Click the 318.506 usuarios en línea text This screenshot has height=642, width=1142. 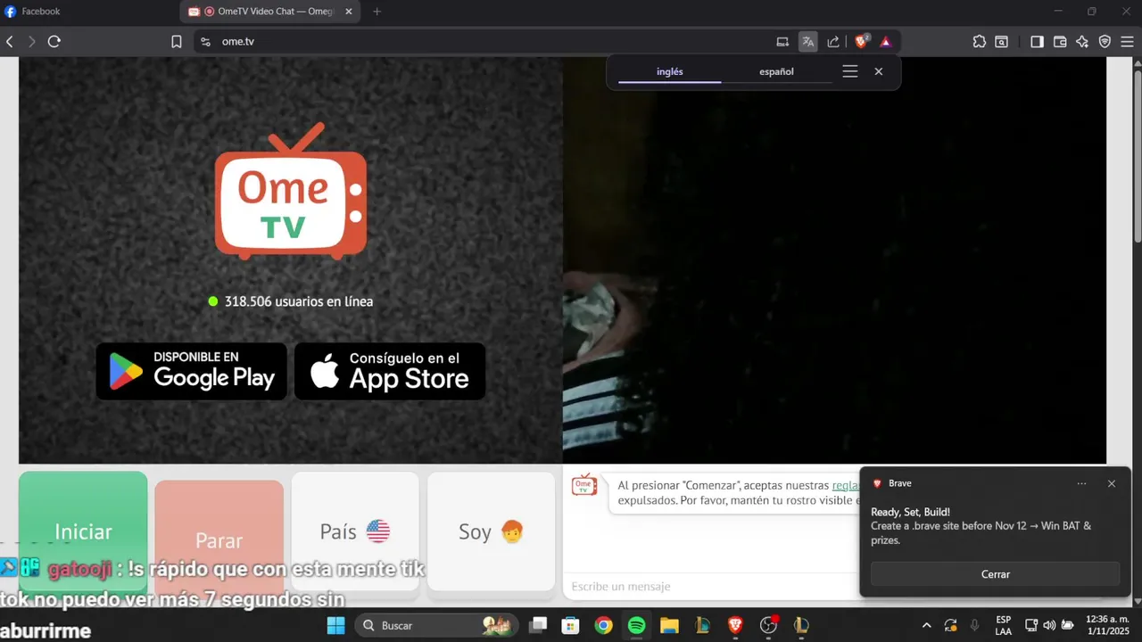299,301
